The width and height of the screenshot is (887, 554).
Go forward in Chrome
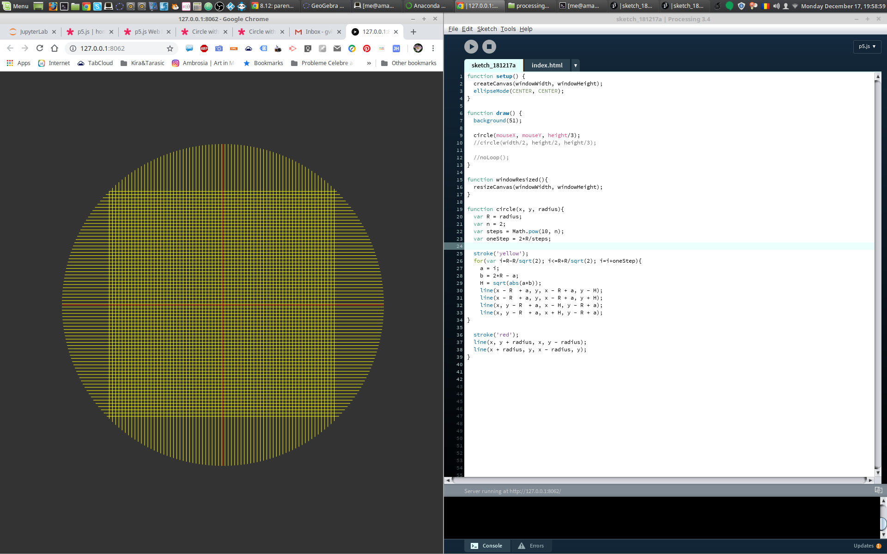click(x=25, y=48)
